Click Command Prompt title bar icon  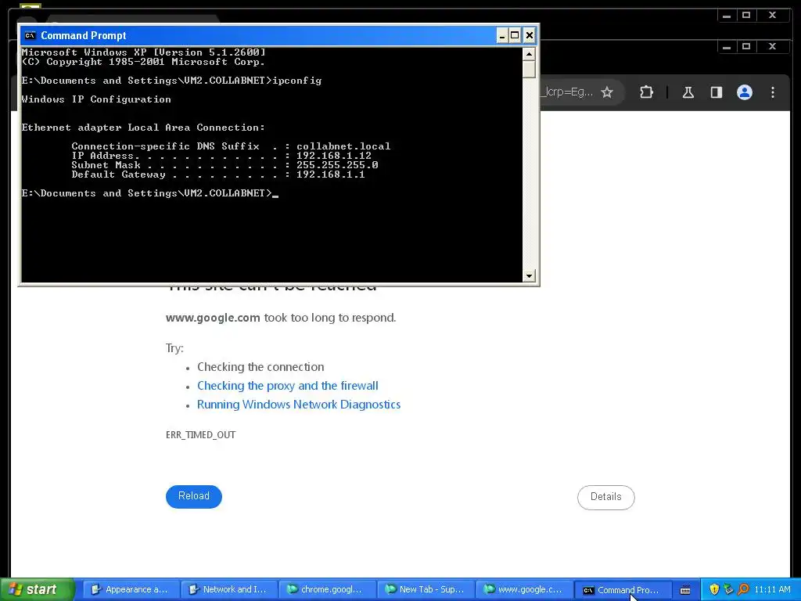(x=31, y=35)
